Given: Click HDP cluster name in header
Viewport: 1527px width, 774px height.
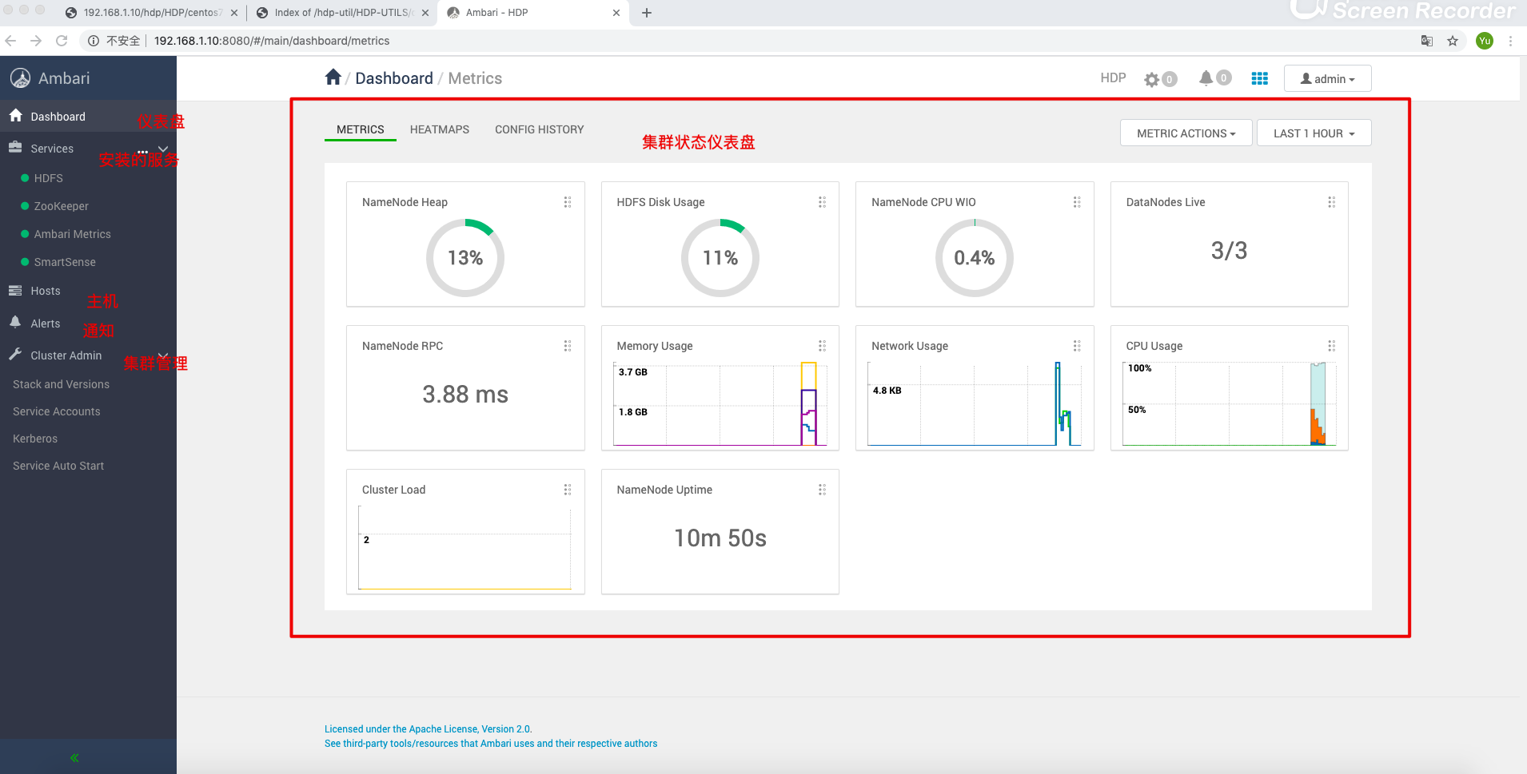Looking at the screenshot, I should tap(1113, 78).
